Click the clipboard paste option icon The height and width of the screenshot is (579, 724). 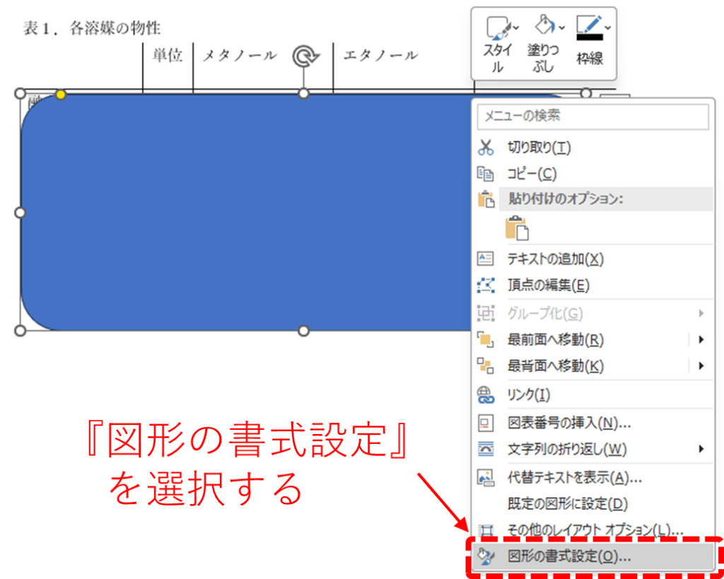[x=517, y=228]
